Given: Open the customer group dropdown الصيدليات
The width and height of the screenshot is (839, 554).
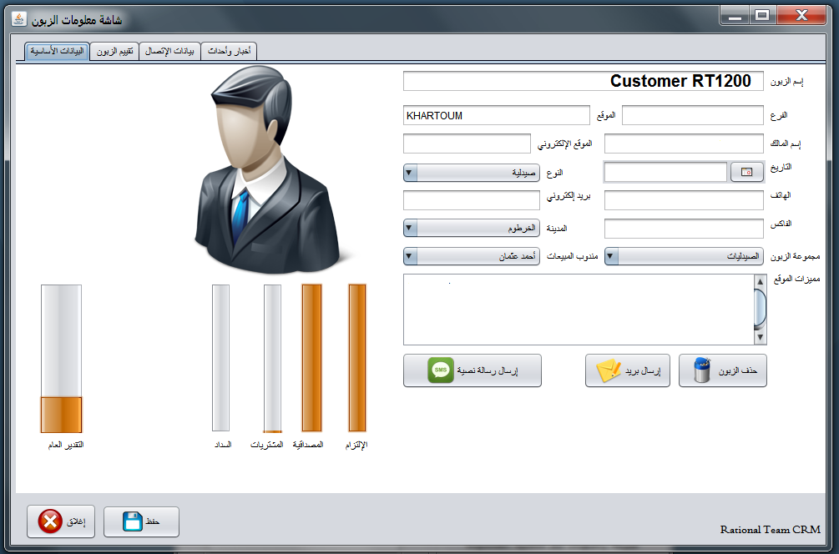Looking at the screenshot, I should coord(611,256).
